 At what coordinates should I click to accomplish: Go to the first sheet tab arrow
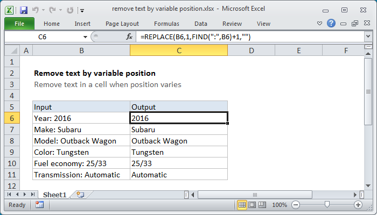pos(9,195)
